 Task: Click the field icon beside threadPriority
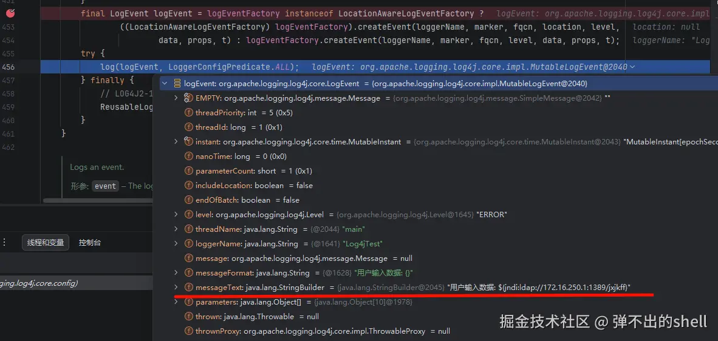tap(188, 112)
